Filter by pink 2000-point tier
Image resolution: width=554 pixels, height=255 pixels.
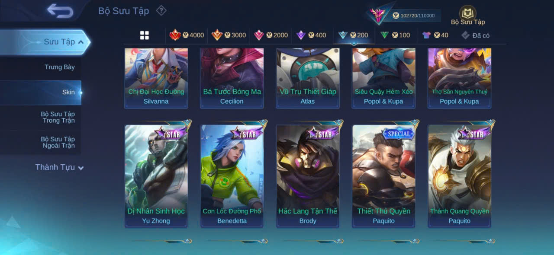(271, 35)
